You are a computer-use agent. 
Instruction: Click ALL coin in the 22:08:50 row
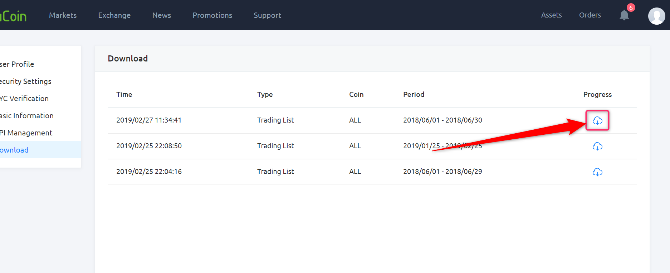tap(355, 146)
